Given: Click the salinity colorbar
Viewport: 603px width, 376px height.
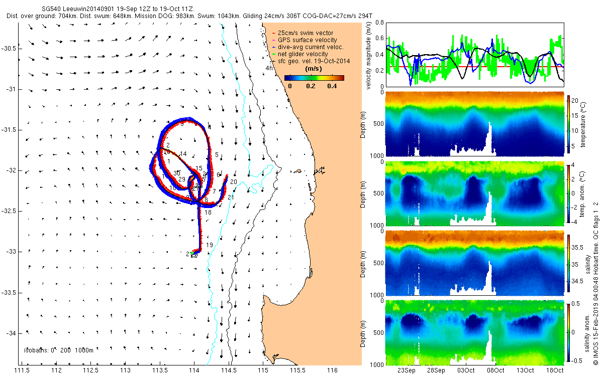Looking at the screenshot, I should (x=569, y=262).
